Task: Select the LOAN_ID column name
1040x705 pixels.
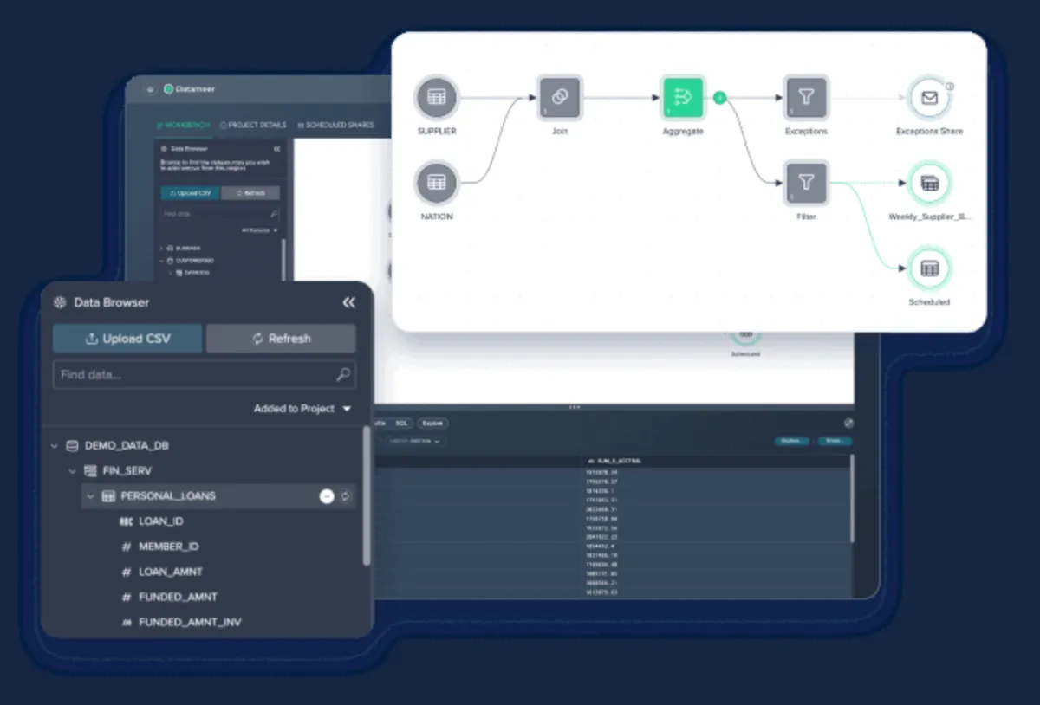Action: [161, 521]
